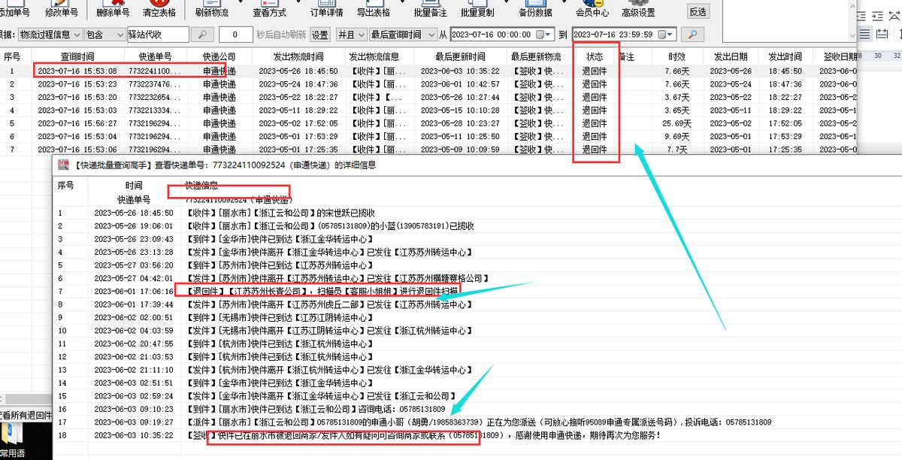Open the 备份数据 backup data icon

535,8
